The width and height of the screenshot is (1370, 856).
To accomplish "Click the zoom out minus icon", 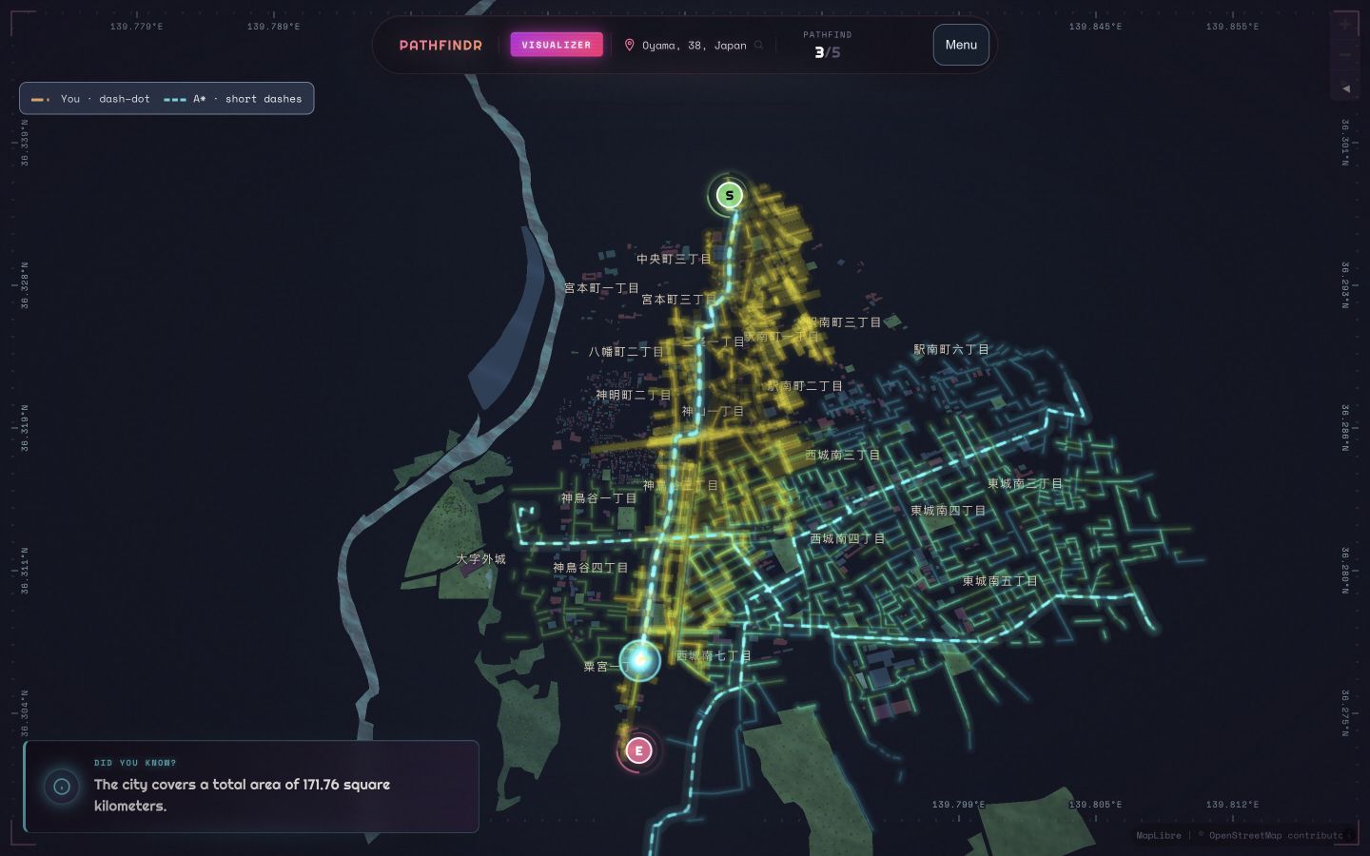I will point(1345,55).
